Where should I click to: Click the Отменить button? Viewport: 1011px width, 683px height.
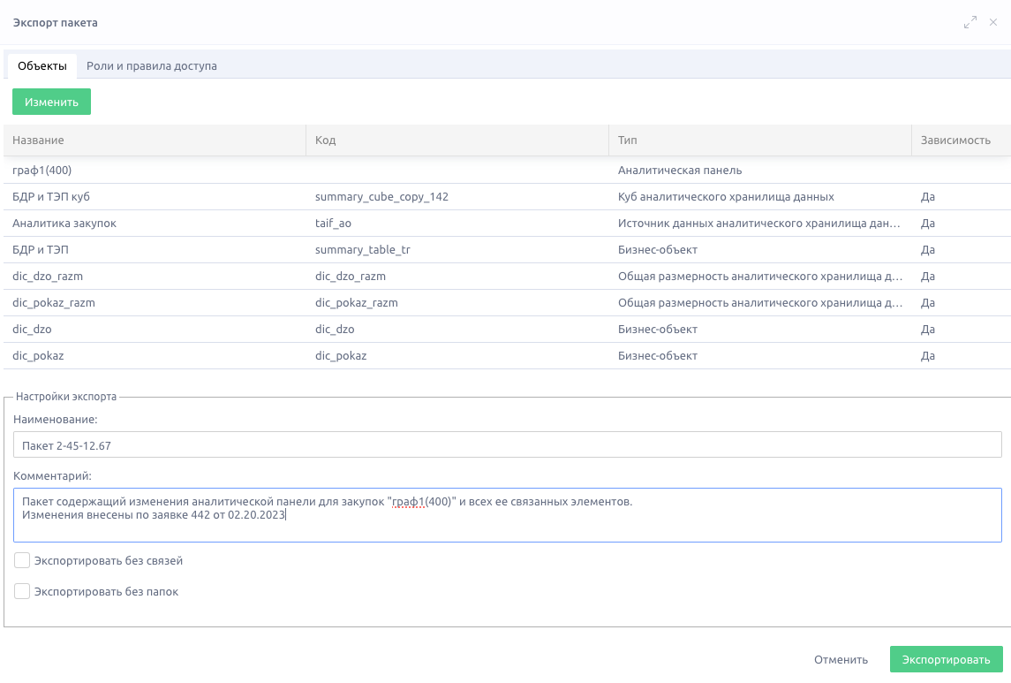tap(841, 659)
